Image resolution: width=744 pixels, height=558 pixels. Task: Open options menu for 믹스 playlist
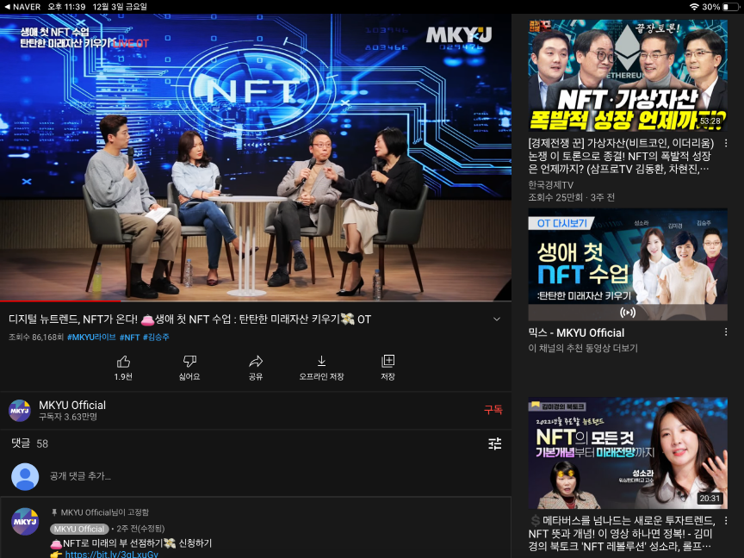pos(726,332)
